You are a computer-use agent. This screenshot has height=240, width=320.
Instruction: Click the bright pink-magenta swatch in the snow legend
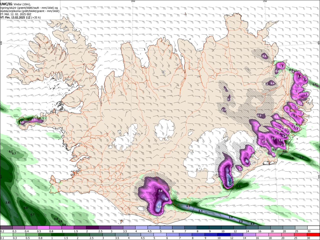[x=43, y=227]
